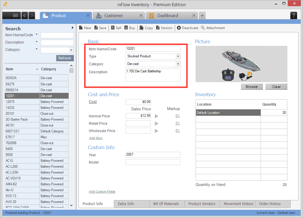Create a new Version of the product
303x218 pixels.
pos(164,28)
